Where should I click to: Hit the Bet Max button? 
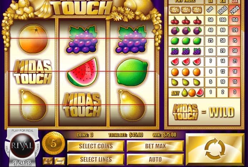155,146
